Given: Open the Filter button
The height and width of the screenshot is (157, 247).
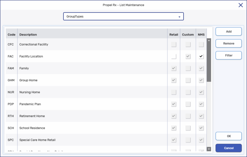Looking at the screenshot, I should pyautogui.click(x=228, y=55).
